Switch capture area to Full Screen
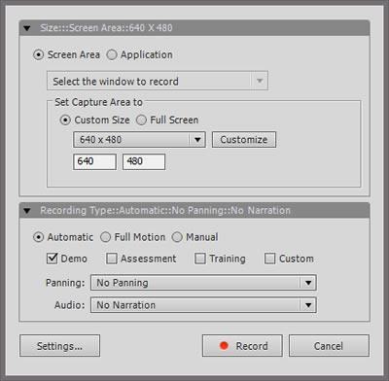Viewport: 389px width, 381px height. [141, 121]
